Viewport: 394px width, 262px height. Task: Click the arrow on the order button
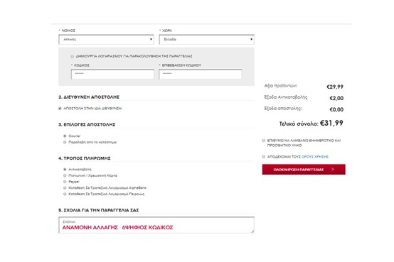tap(332, 170)
